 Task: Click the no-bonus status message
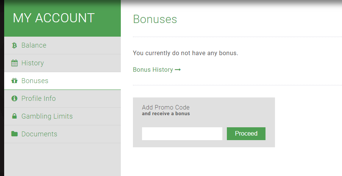pyautogui.click(x=186, y=53)
